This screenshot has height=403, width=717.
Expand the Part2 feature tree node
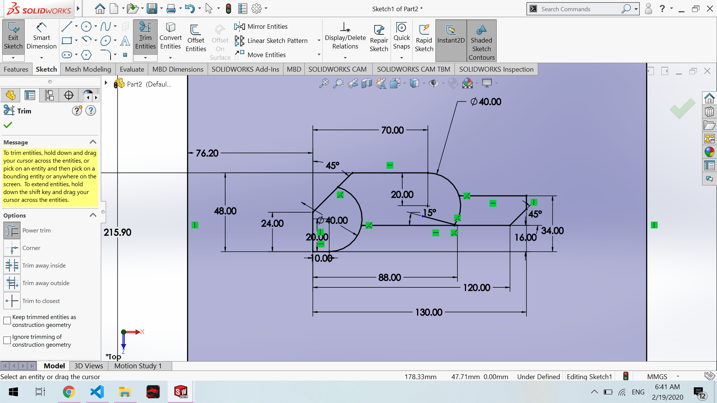(106, 83)
